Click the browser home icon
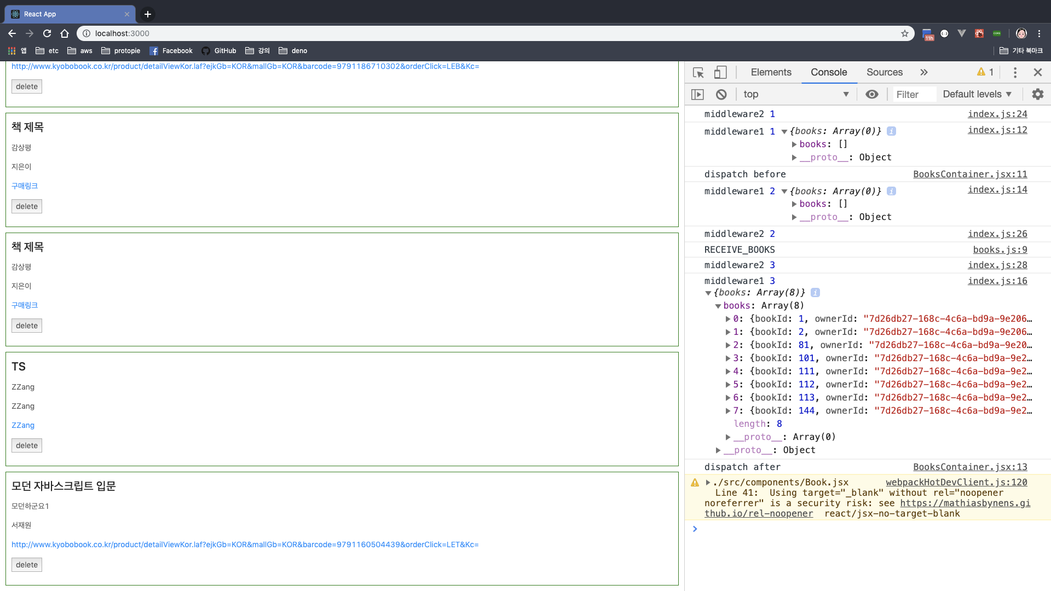 click(x=65, y=33)
